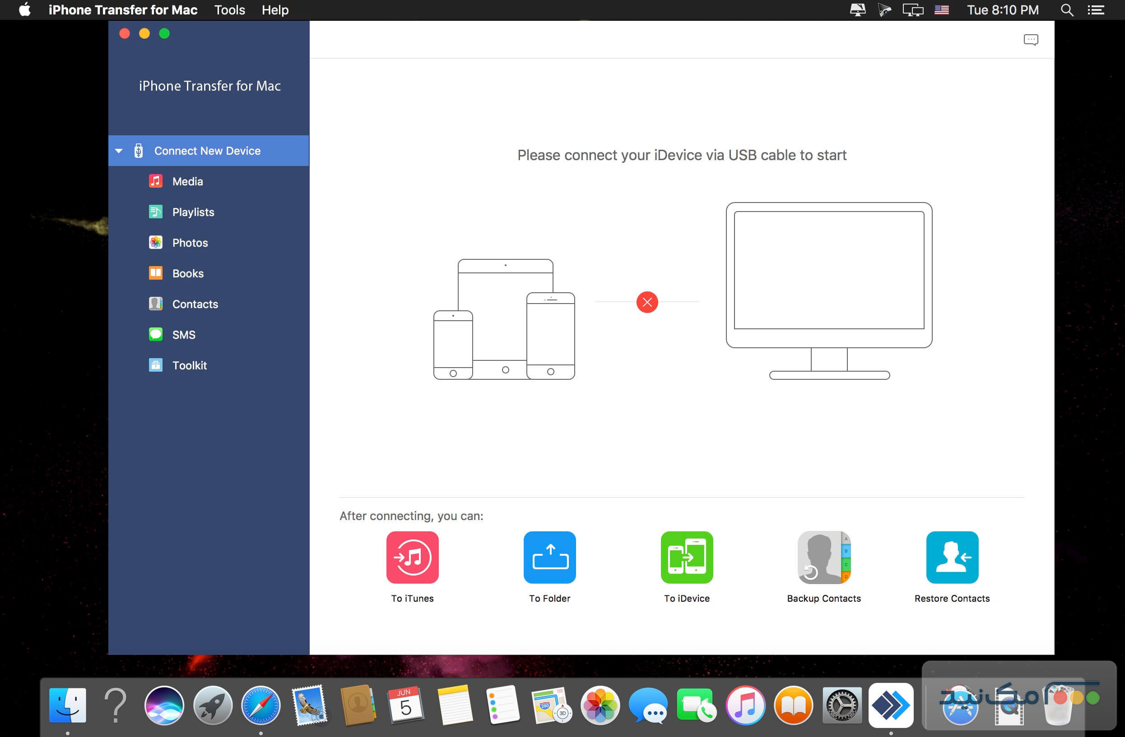Launch Safari from the Dock

(x=260, y=705)
